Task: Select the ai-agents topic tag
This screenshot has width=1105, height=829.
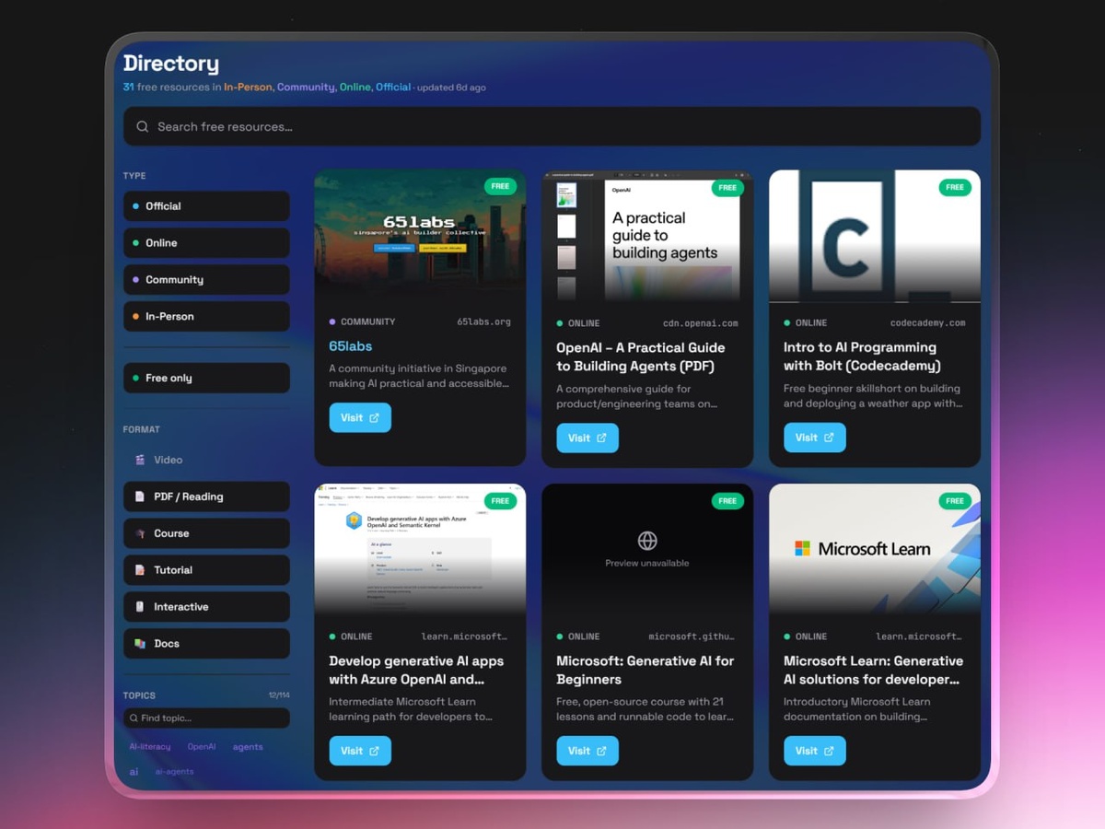Action: pos(174,772)
